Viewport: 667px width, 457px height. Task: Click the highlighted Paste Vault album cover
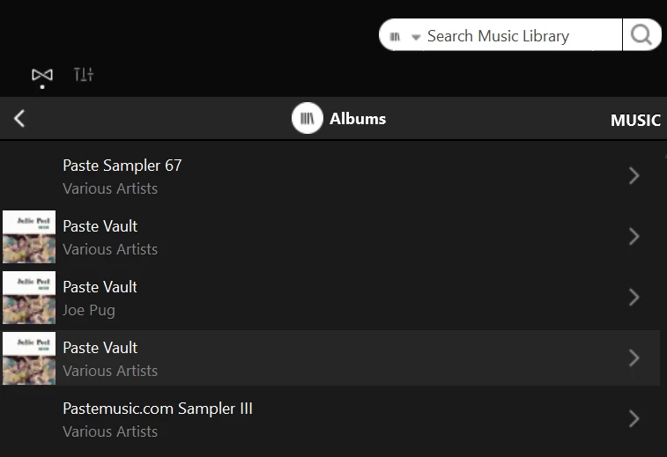click(29, 358)
